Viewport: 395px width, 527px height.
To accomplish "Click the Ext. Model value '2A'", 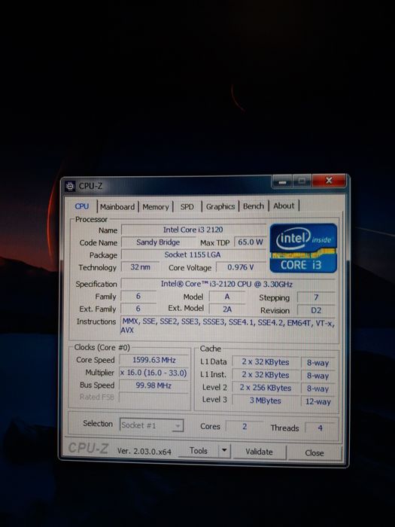I will 227,309.
